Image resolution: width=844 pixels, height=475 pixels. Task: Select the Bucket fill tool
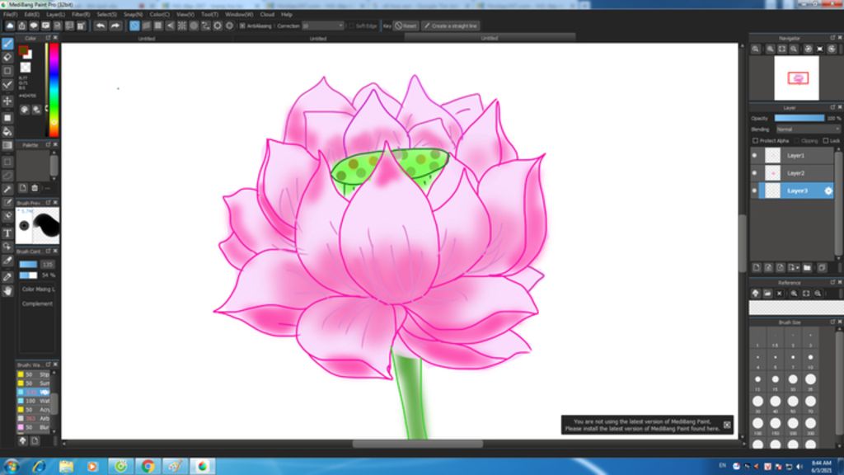[x=7, y=131]
